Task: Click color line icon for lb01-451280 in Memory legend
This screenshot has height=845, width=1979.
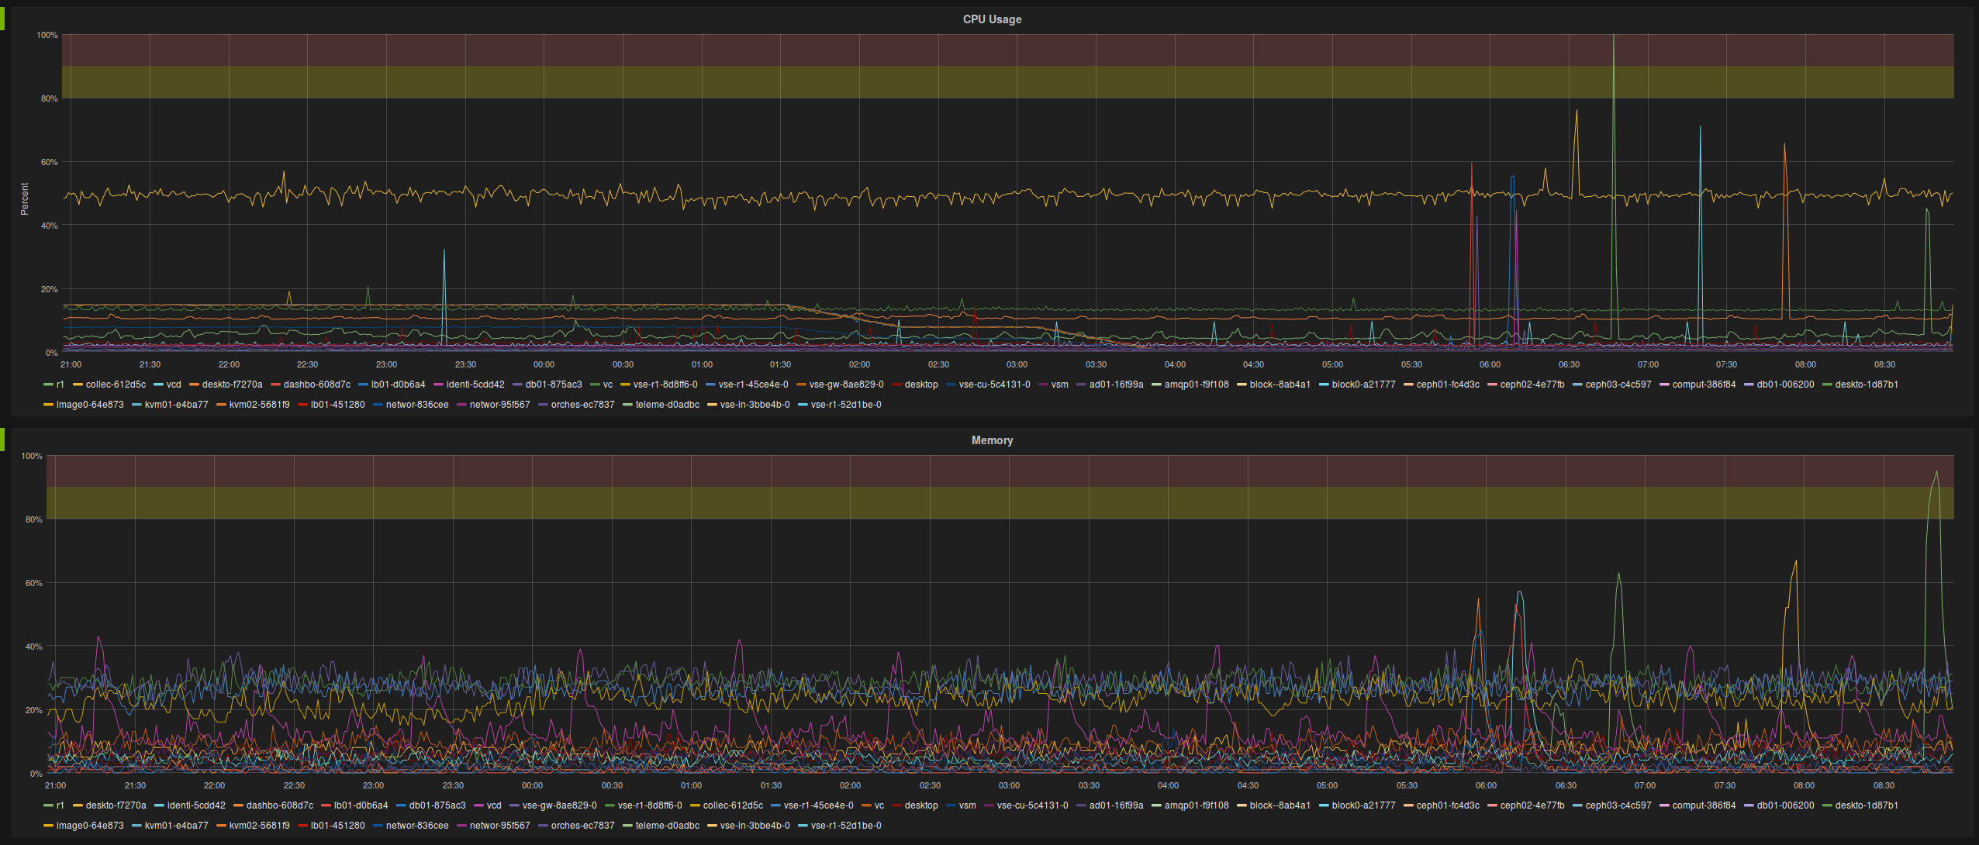Action: (302, 826)
